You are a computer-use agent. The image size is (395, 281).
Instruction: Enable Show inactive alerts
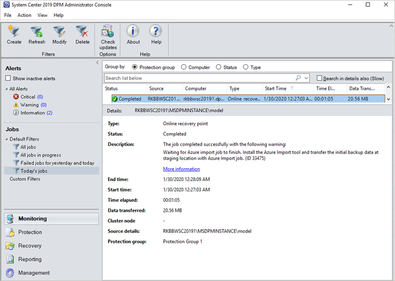click(8, 78)
